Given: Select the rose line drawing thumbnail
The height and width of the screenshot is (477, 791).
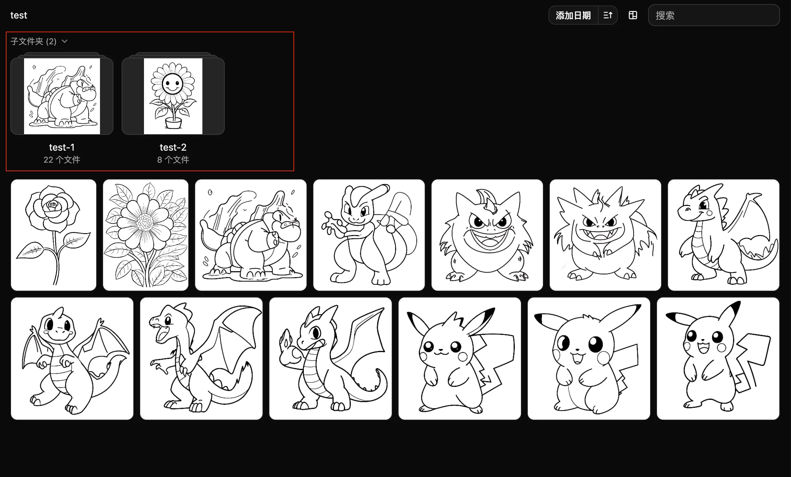Looking at the screenshot, I should click(54, 235).
